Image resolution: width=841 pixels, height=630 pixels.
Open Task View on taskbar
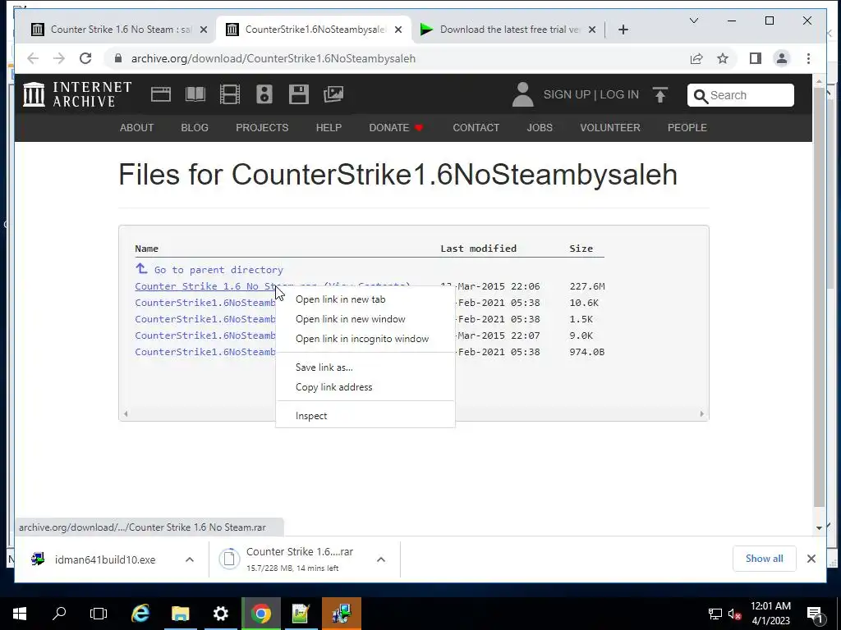pyautogui.click(x=99, y=614)
